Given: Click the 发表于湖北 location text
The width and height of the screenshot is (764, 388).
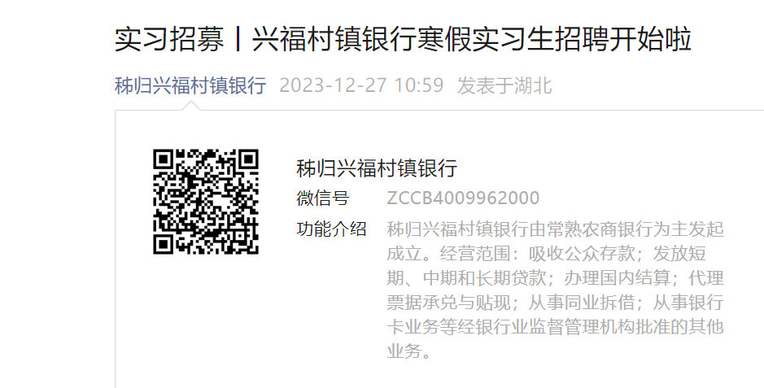Looking at the screenshot, I should click(x=504, y=85).
